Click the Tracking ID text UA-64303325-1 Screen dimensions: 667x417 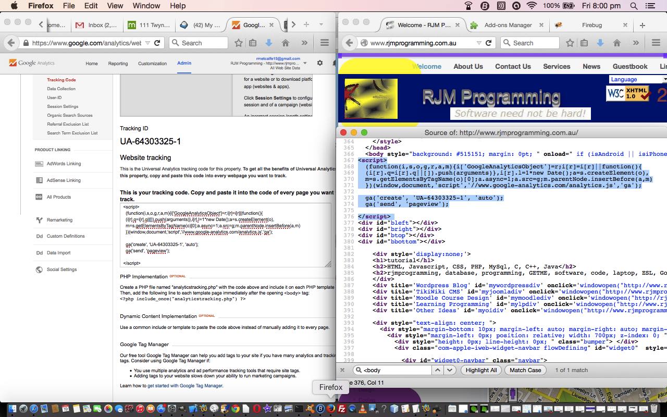(x=151, y=141)
